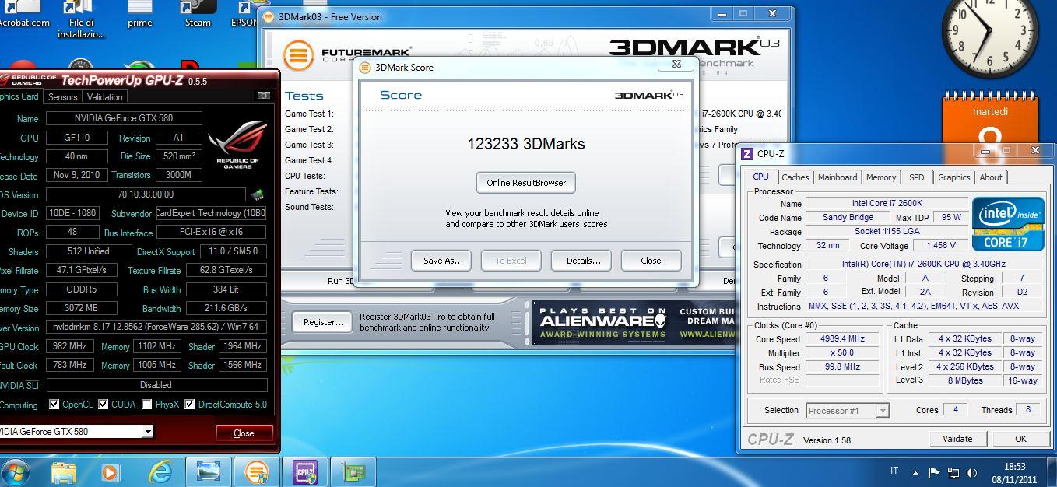
Task: Click the 70.10.38.00.00 BIOS version field
Action: 146,194
